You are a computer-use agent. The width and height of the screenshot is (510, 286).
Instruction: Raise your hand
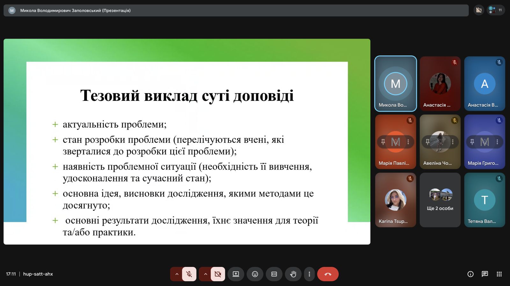point(293,274)
